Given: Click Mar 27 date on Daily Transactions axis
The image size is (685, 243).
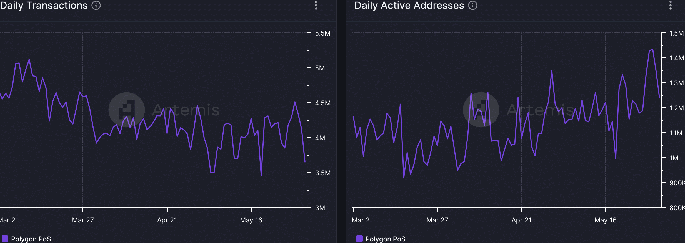Looking at the screenshot, I should click(83, 220).
